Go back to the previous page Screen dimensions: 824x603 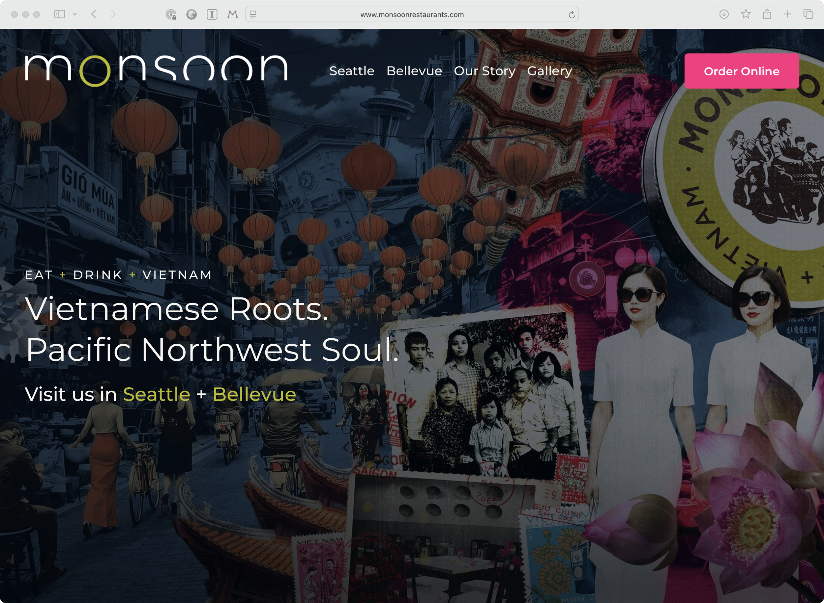[x=94, y=14]
